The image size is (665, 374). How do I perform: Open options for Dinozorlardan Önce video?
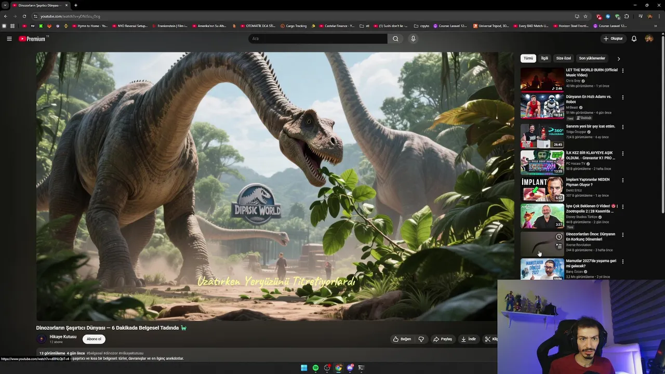point(622,235)
